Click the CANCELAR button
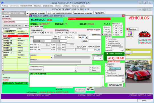154x103 pixels. 115,85
